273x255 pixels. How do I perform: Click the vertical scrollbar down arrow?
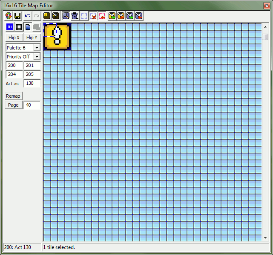coord(265,238)
